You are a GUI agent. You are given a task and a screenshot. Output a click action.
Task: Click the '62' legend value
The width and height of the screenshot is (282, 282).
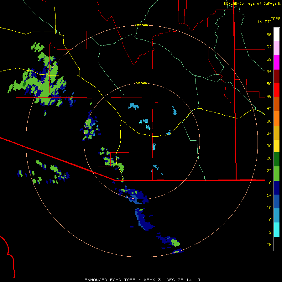point(269,47)
